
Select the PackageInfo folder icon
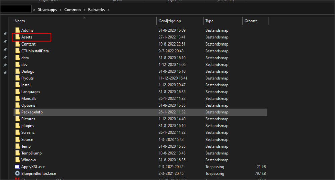[17, 112]
